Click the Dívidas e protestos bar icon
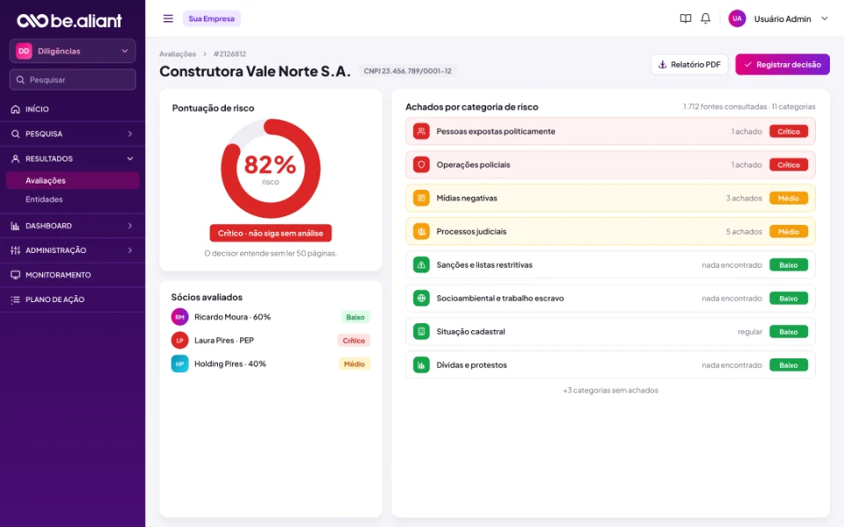This screenshot has width=844, height=527. pos(421,365)
